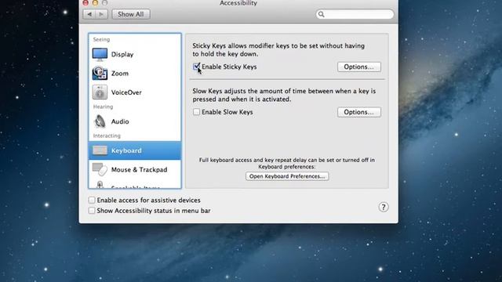The image size is (502, 282).
Task: Enable access for assistive devices checkbox
Action: click(x=92, y=200)
